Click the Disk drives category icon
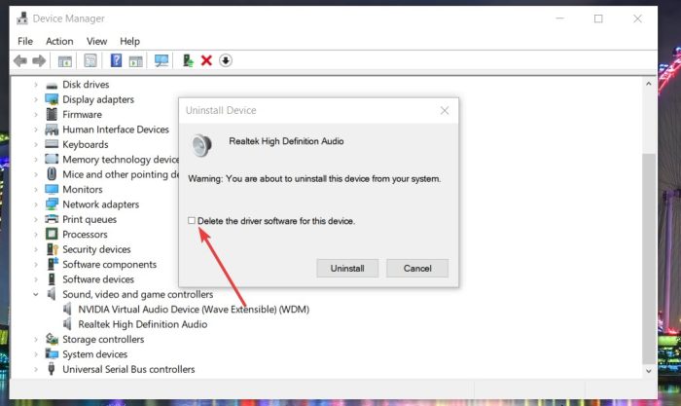 pyautogui.click(x=52, y=85)
